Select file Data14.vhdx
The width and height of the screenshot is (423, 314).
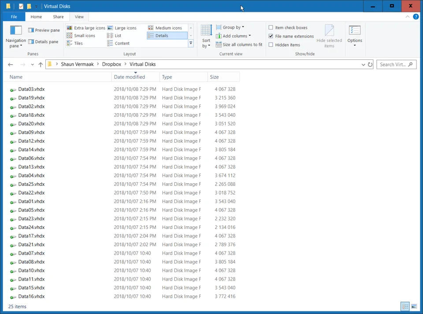pyautogui.click(x=31, y=150)
